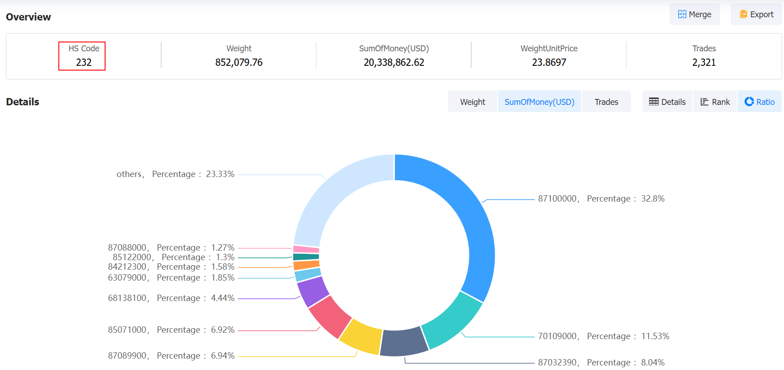Viewport: 784px width, 370px height.
Task: Click the '87100000, Percentage : 32.8%' label
Action: [601, 198]
